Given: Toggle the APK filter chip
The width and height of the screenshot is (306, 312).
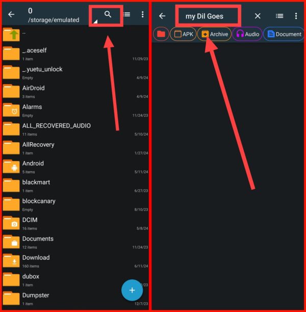Looking at the screenshot, I should click(x=183, y=34).
